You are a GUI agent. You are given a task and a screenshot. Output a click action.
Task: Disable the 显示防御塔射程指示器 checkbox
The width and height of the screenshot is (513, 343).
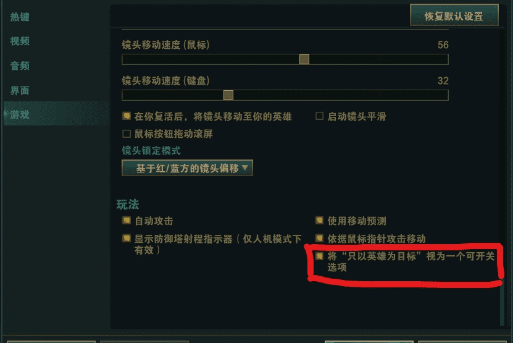(127, 238)
